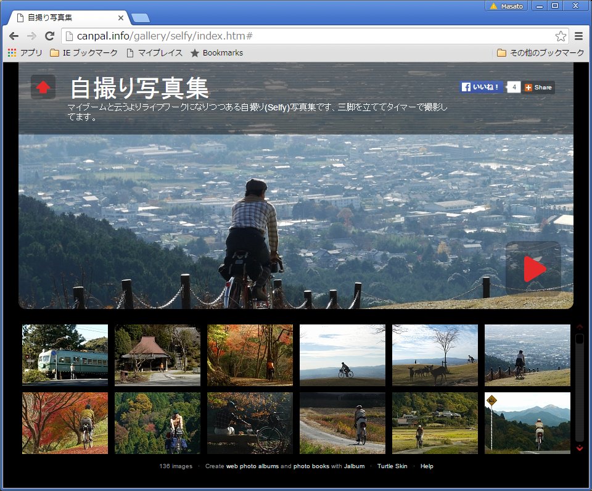This screenshot has width=592, height=491.
Task: Open thumbnail of green train
Action: click(65, 355)
